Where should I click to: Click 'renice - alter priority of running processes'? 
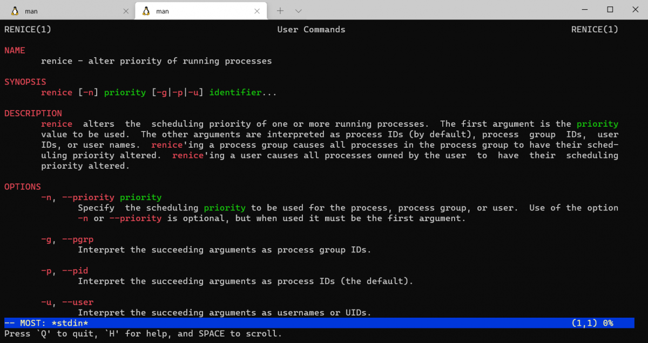click(157, 61)
